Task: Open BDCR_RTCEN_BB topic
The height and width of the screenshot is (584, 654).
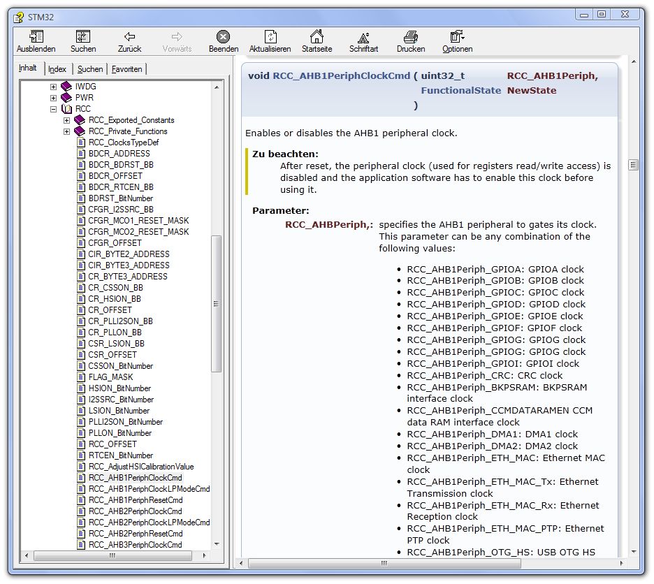Action: [121, 187]
